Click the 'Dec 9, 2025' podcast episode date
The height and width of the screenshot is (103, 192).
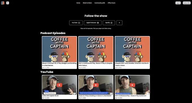[118, 68]
